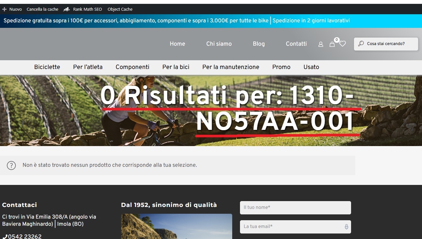Click the lock icon in email field
Image resolution: width=422 pixels, height=239 pixels.
[346, 227]
